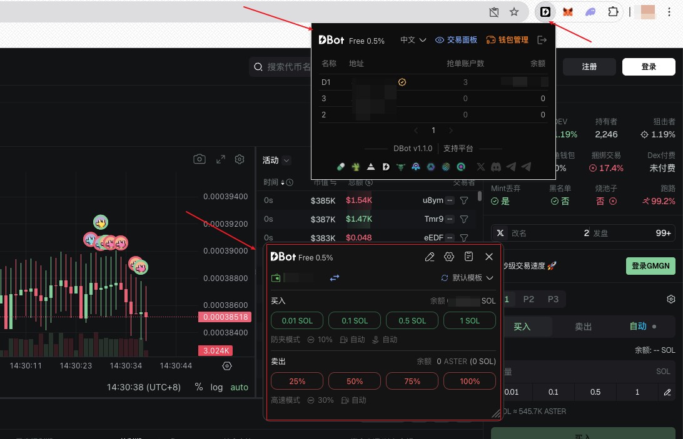This screenshot has height=439, width=683.
Task: Open the clipboard orders icon in DBot panel
Action: pyautogui.click(x=469, y=257)
